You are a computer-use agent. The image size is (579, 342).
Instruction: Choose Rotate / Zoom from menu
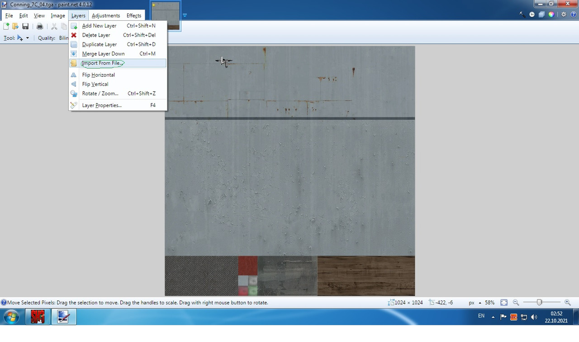[118, 94]
